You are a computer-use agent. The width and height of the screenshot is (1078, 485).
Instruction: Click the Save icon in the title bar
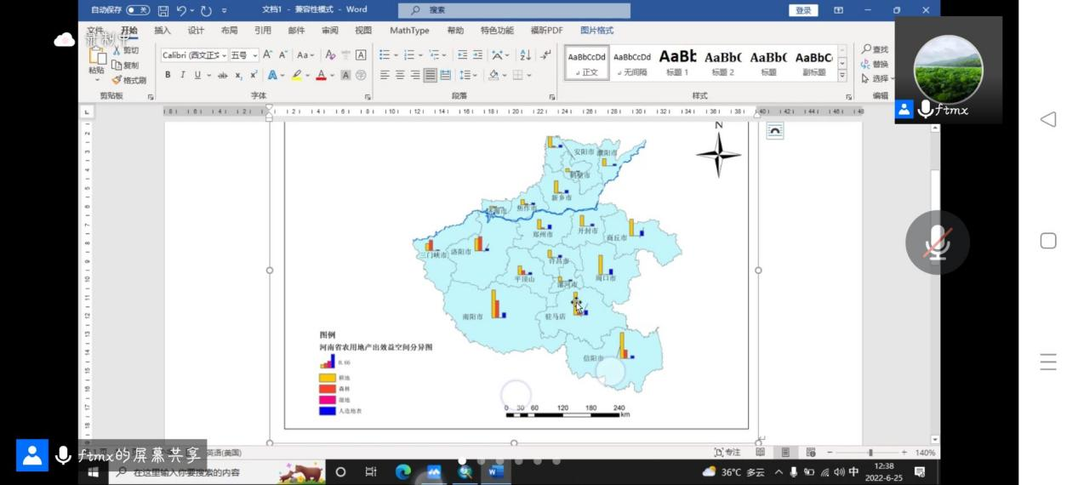click(163, 10)
